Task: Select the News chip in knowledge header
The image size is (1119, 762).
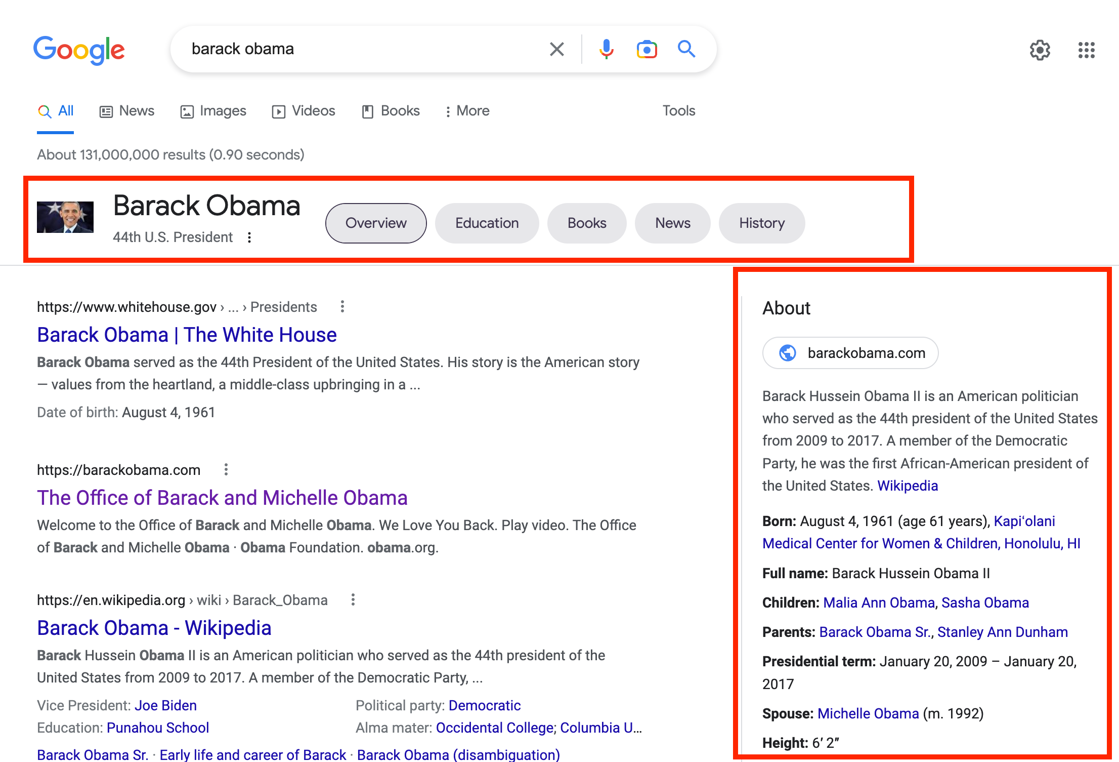Action: (x=672, y=223)
